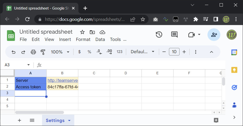Click the font size input field
The height and width of the screenshot is (126, 243).
[x=174, y=52]
